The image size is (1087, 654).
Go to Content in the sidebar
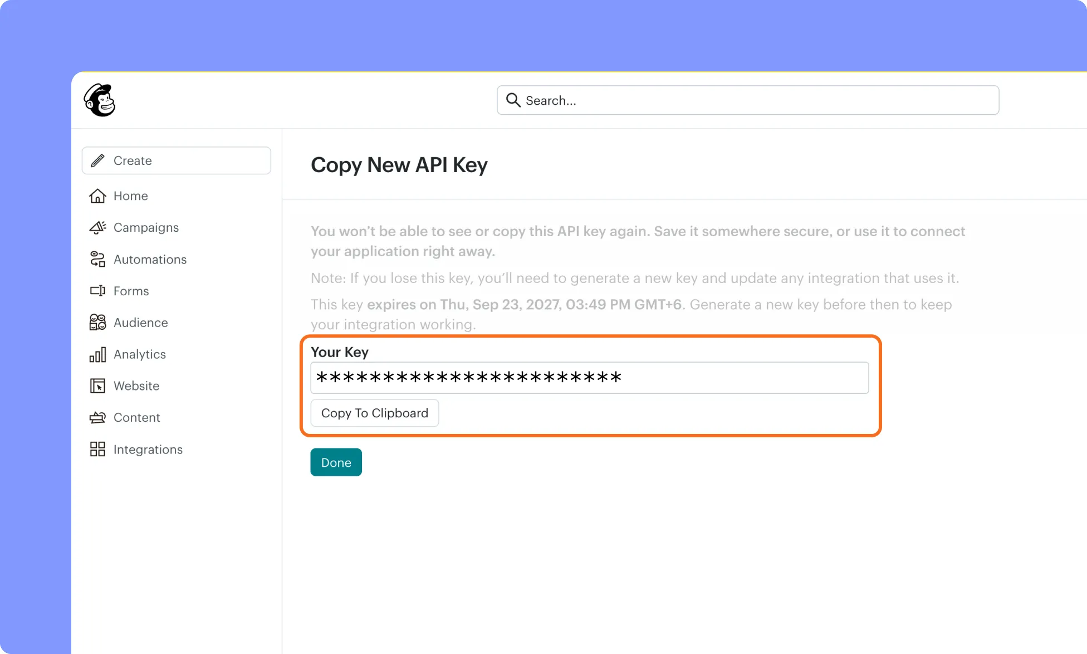(136, 417)
